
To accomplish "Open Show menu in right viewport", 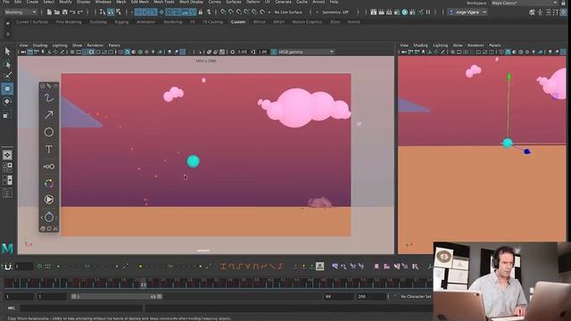I will coord(458,45).
